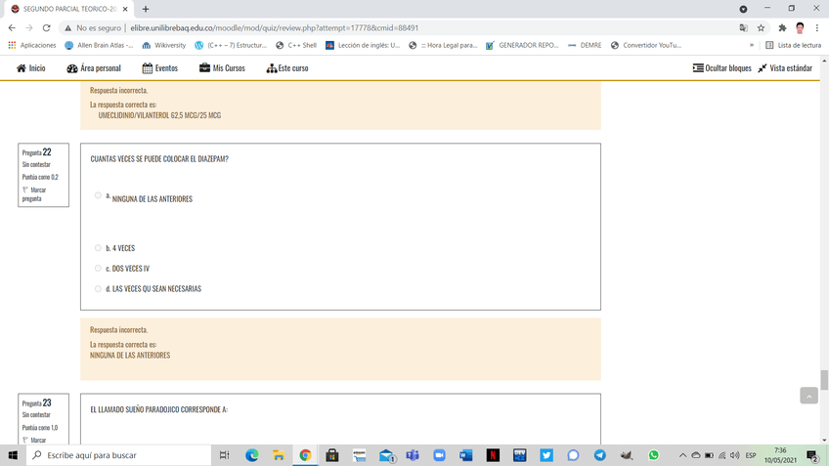Open Netflix from taskbar
Viewport: 829px width, 466px height.
[x=493, y=455]
